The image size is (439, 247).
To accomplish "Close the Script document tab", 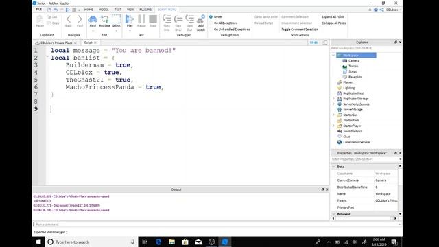I will click(95, 43).
